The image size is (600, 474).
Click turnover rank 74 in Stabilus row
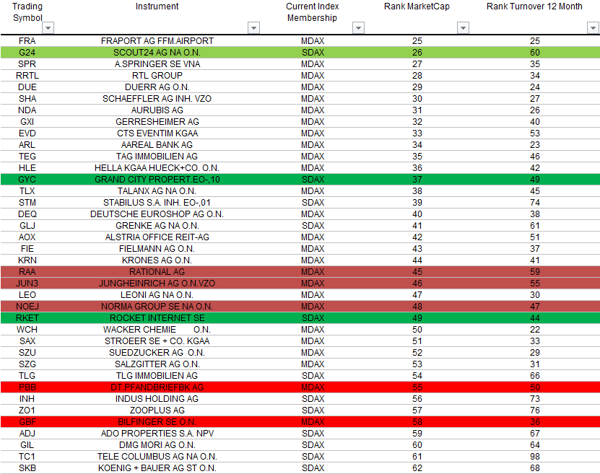(534, 202)
